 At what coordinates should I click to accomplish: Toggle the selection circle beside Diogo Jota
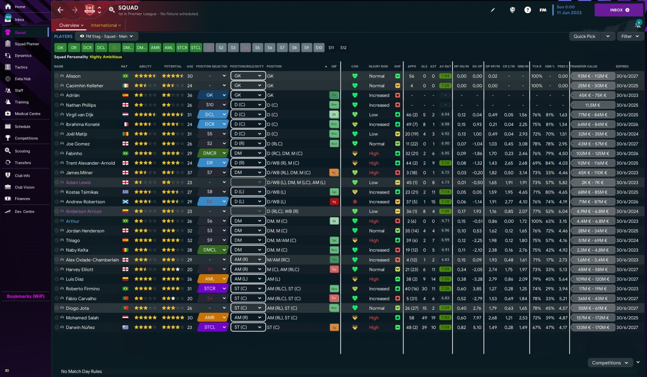(57, 308)
